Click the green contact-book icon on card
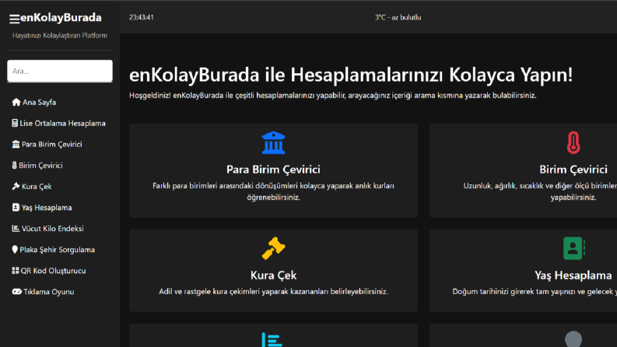Image resolution: width=617 pixels, height=347 pixels. tap(573, 248)
